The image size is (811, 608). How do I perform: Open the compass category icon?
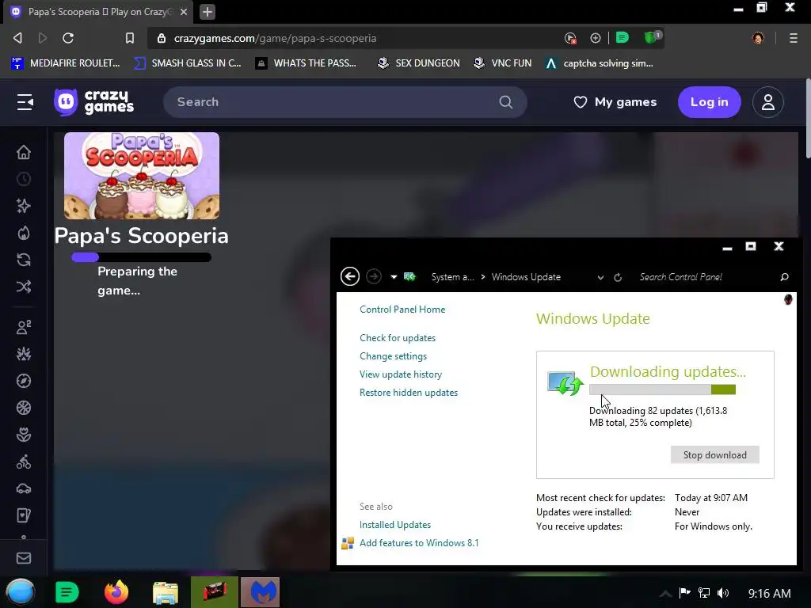point(23,381)
